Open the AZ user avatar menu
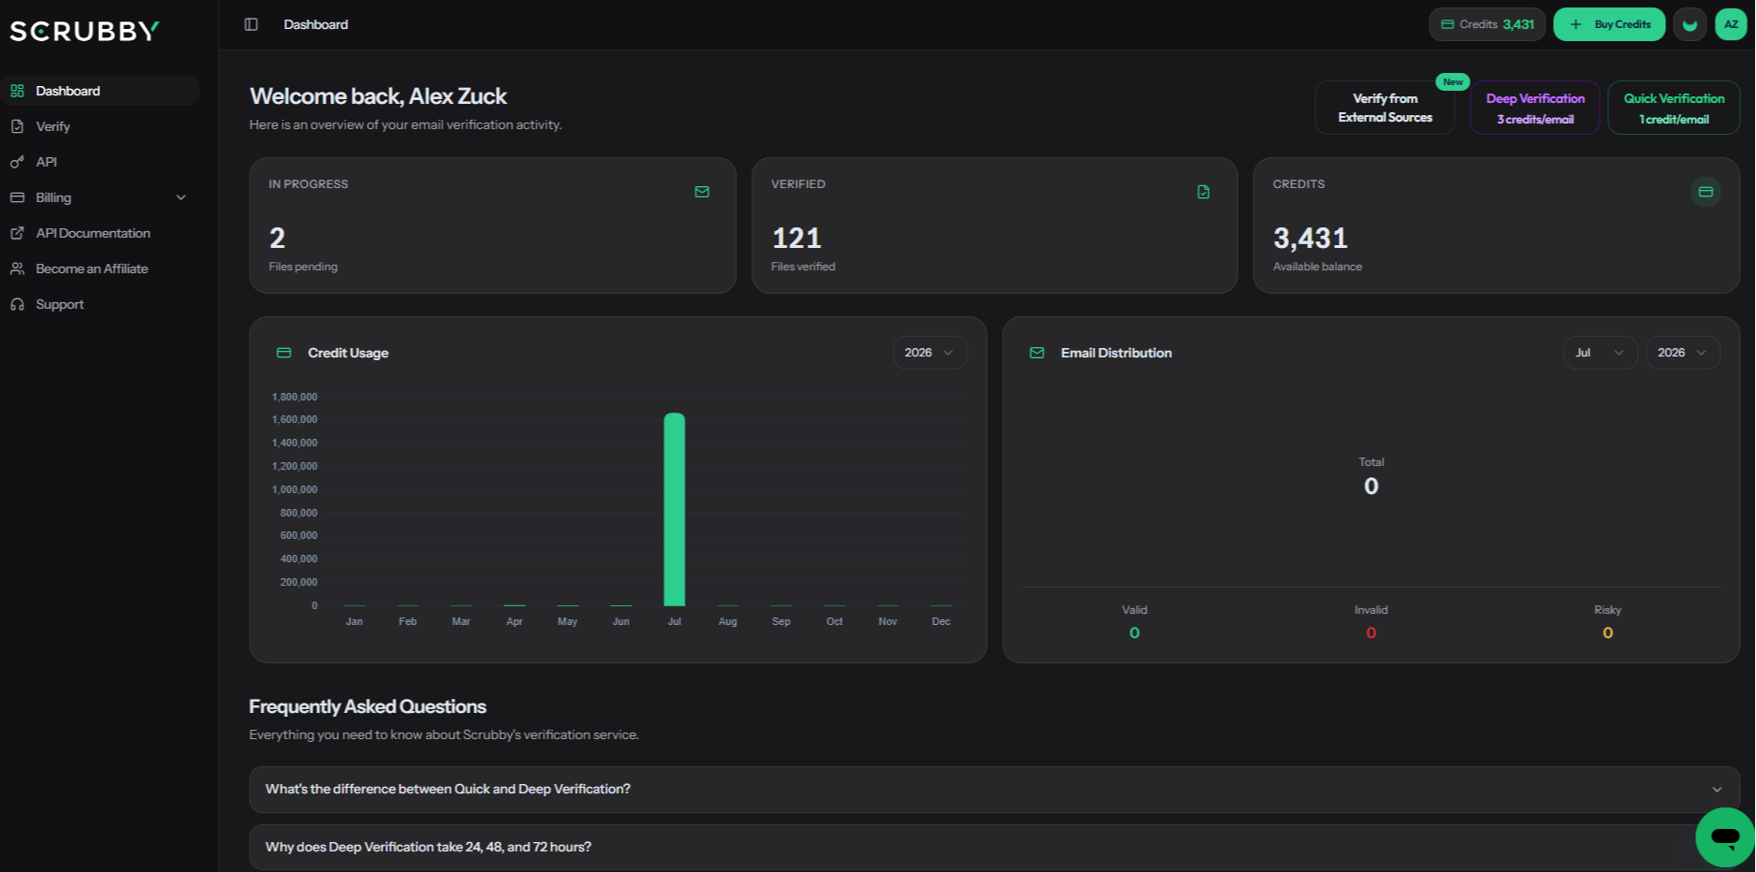Image resolution: width=1756 pixels, height=872 pixels. point(1731,24)
